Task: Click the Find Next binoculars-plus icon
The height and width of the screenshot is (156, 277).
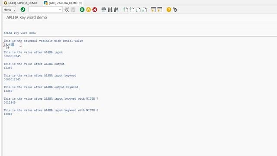Action: coord(116,10)
